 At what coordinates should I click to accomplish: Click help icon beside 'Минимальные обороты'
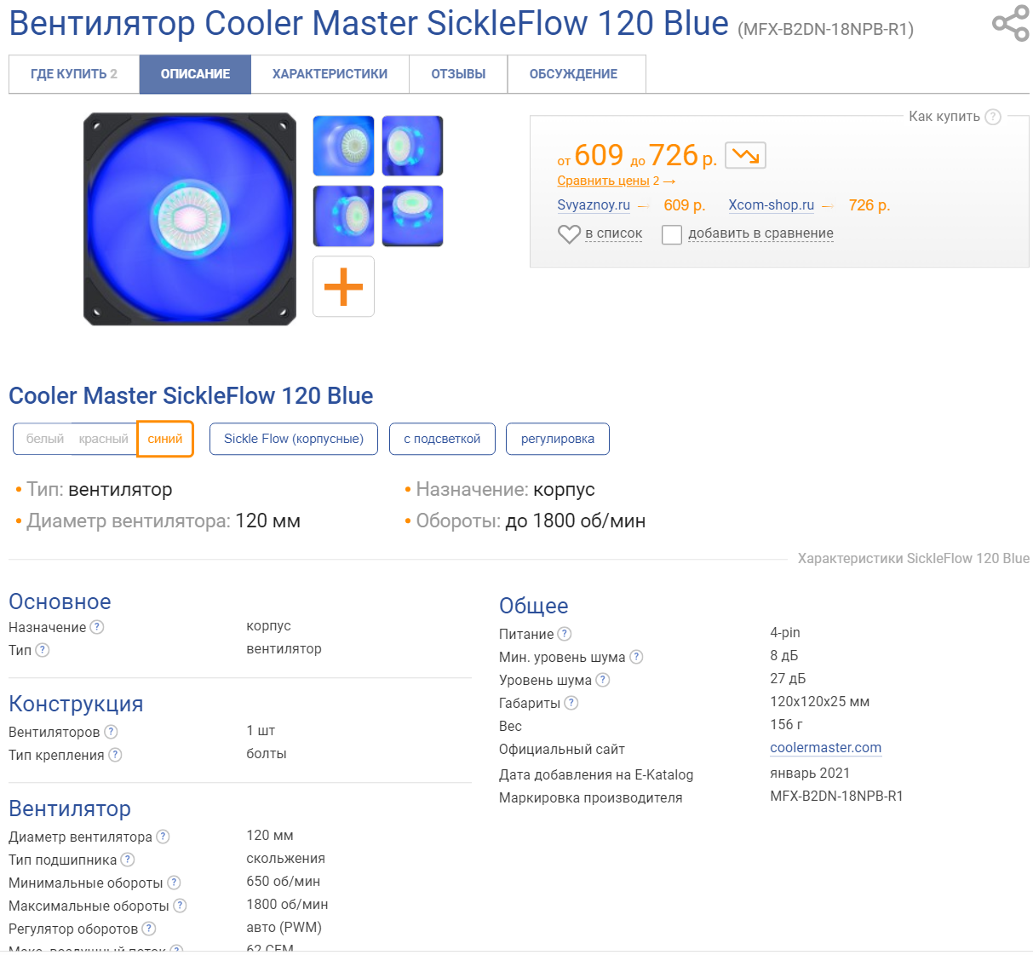click(174, 883)
